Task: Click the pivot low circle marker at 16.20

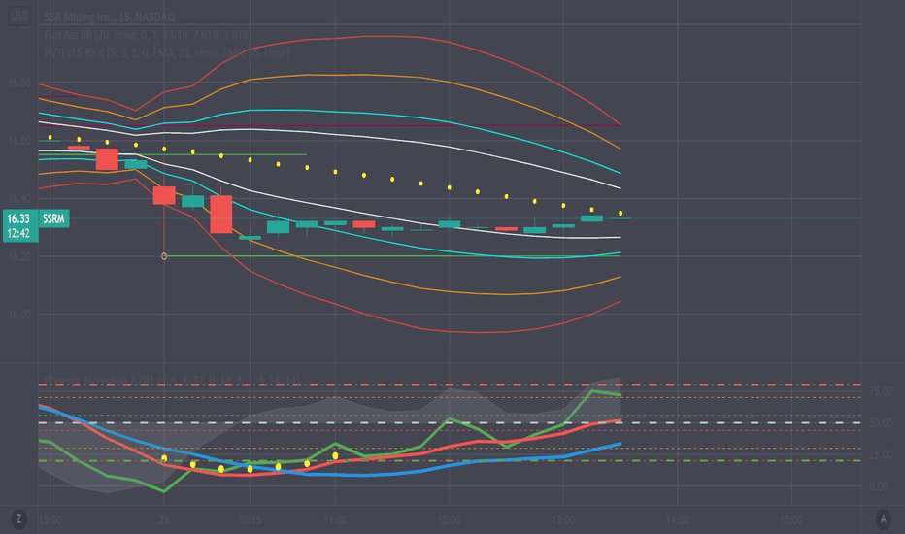Action: tap(164, 256)
